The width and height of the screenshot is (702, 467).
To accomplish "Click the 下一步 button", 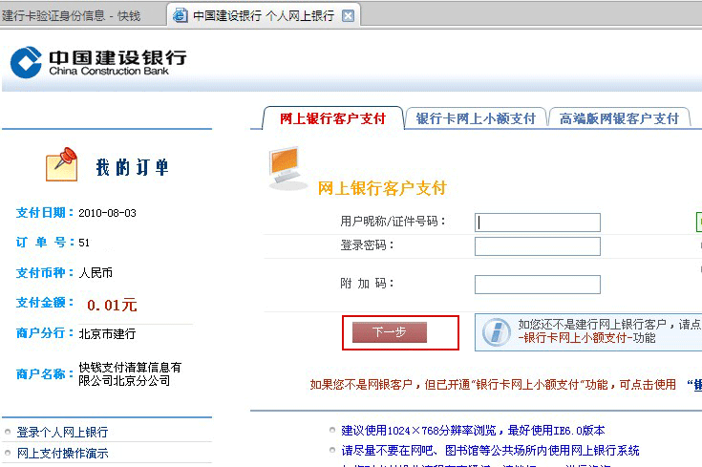I will coord(390,332).
